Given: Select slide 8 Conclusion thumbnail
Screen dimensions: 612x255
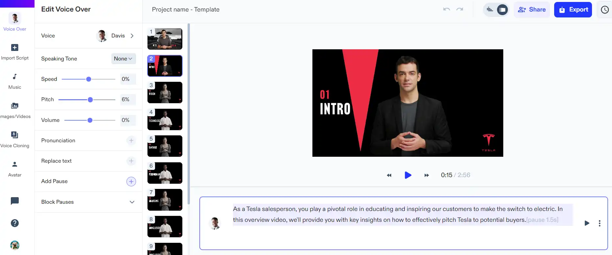Looking at the screenshot, I should pos(165,227).
